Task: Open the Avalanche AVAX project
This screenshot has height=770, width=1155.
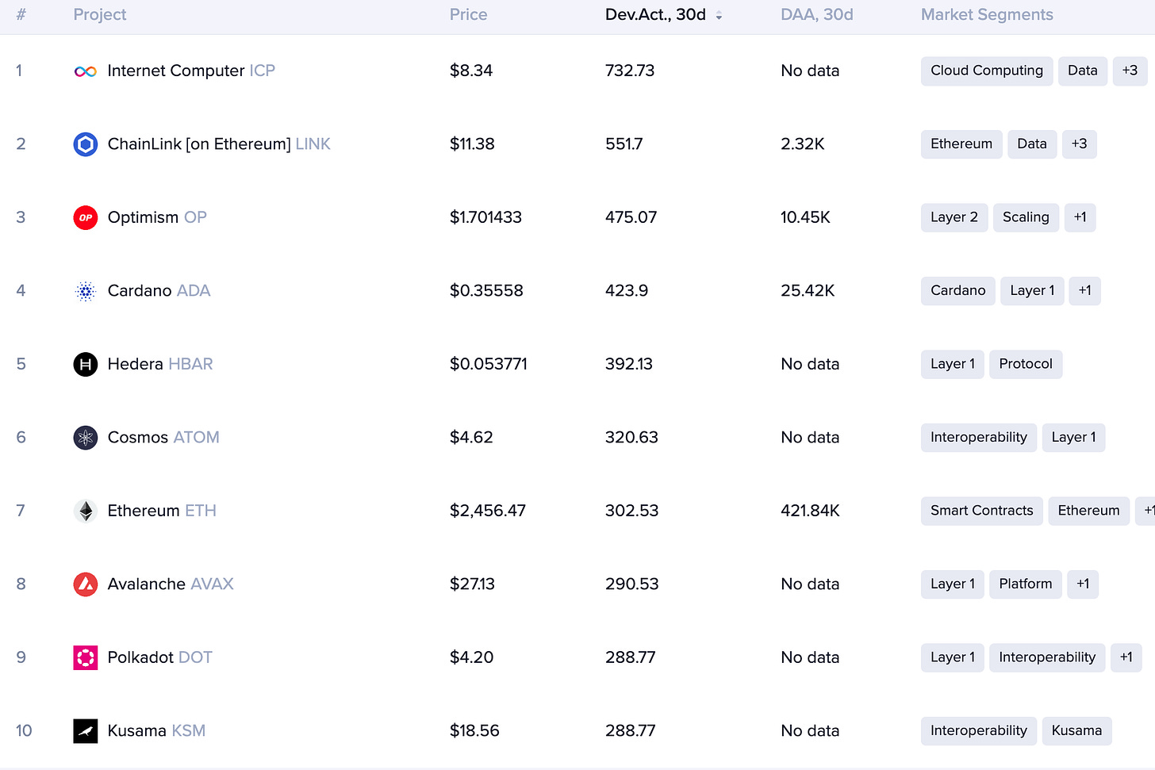Action: pos(171,584)
